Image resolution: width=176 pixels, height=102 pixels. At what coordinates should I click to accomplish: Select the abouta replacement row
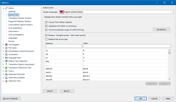106,76
